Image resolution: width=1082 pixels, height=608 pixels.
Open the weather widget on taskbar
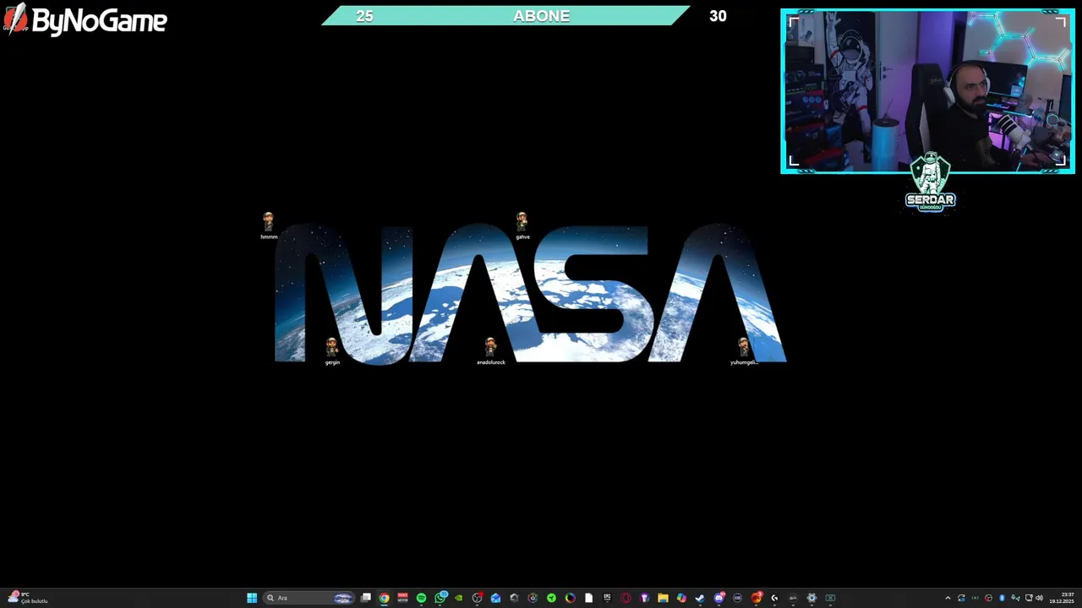point(27,598)
